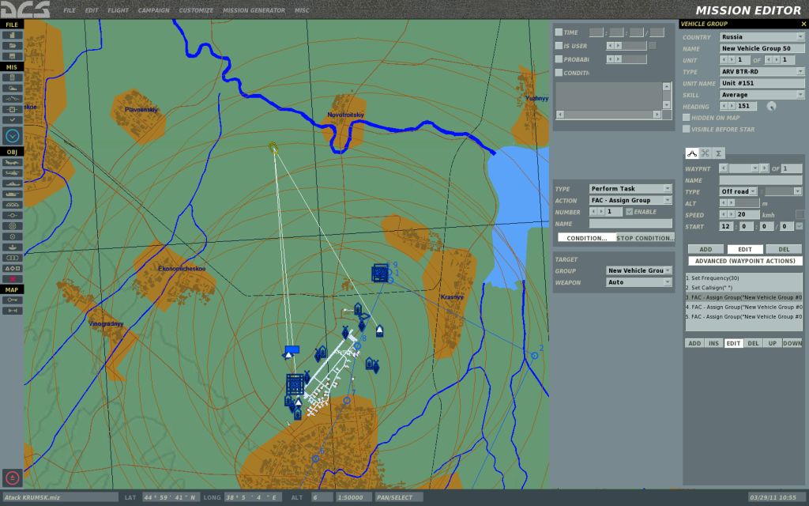Toggle the TIME condition checkbox
The image size is (809, 506).
559,32
